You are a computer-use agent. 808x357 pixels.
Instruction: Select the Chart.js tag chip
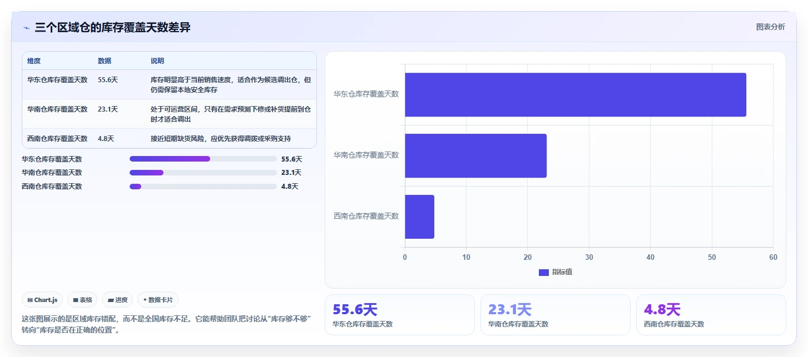pos(43,300)
